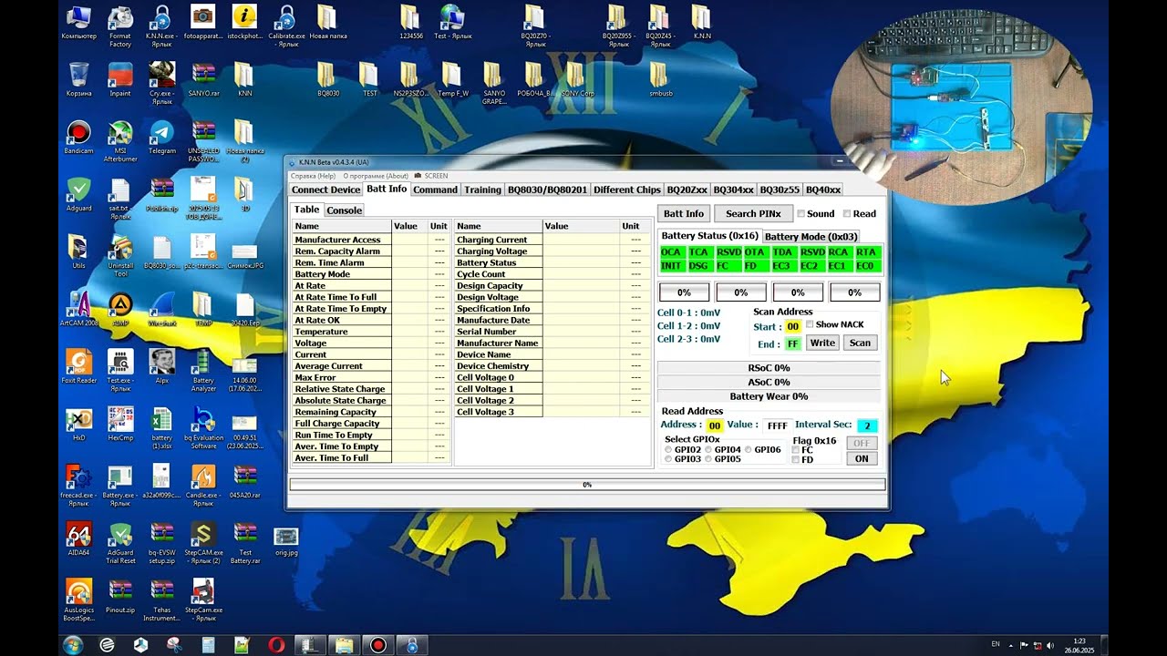Open Battery Analyzer desktop shortcut
This screenshot has width=1167, height=656.
click(203, 371)
